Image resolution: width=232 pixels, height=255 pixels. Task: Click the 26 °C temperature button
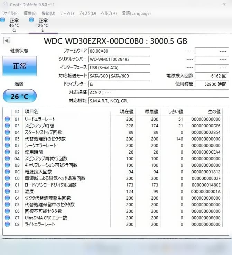pyautogui.click(x=20, y=96)
